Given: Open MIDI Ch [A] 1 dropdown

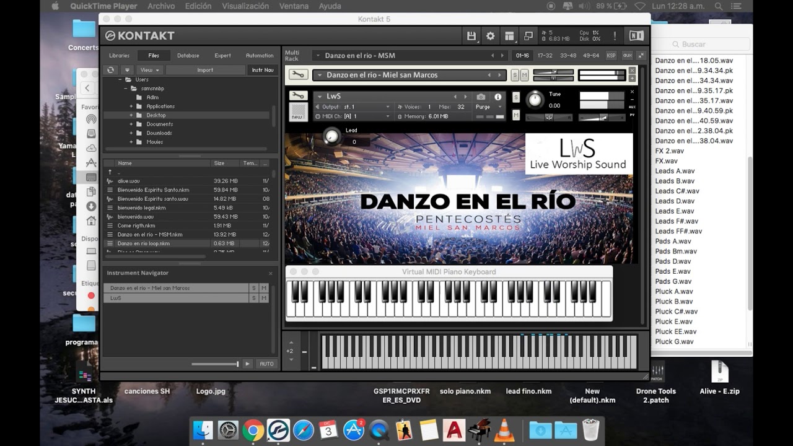Looking at the screenshot, I should coord(353,116).
